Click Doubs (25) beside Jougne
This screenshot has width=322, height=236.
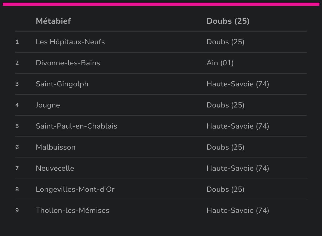tap(225, 105)
